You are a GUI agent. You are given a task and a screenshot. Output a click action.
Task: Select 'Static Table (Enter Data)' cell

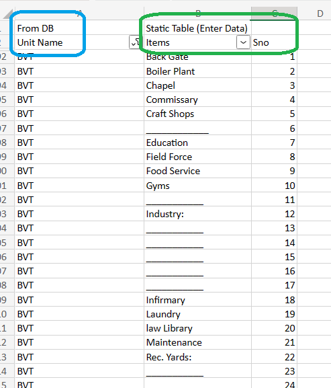pyautogui.click(x=197, y=28)
